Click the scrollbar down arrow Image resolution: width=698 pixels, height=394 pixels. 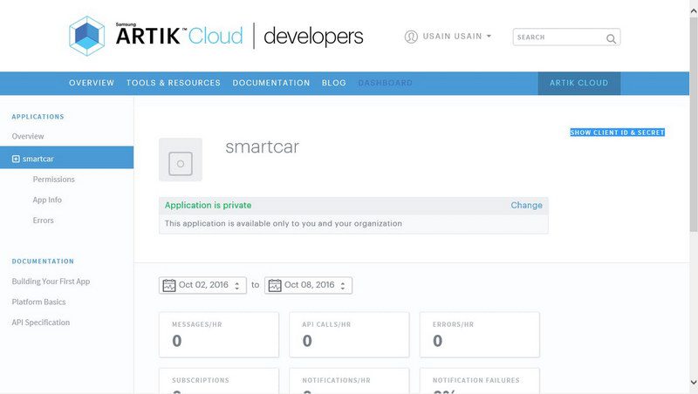[x=694, y=382]
